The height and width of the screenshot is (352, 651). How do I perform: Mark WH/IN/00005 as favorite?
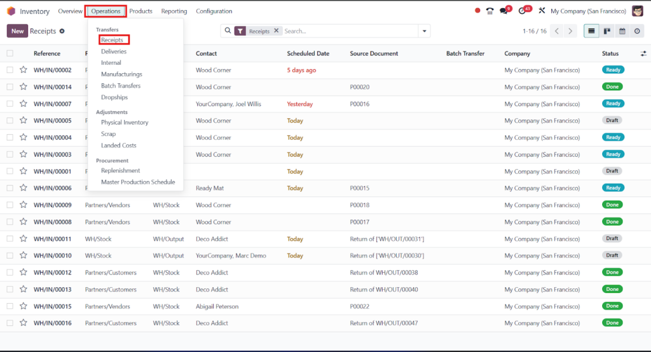(24, 120)
